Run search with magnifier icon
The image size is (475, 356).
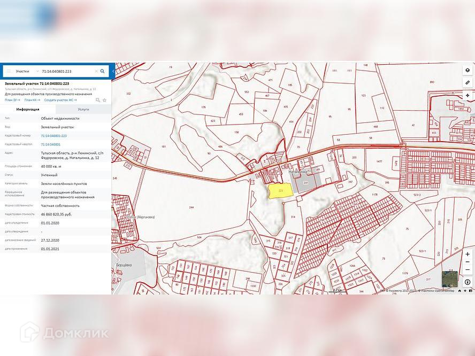(x=103, y=71)
